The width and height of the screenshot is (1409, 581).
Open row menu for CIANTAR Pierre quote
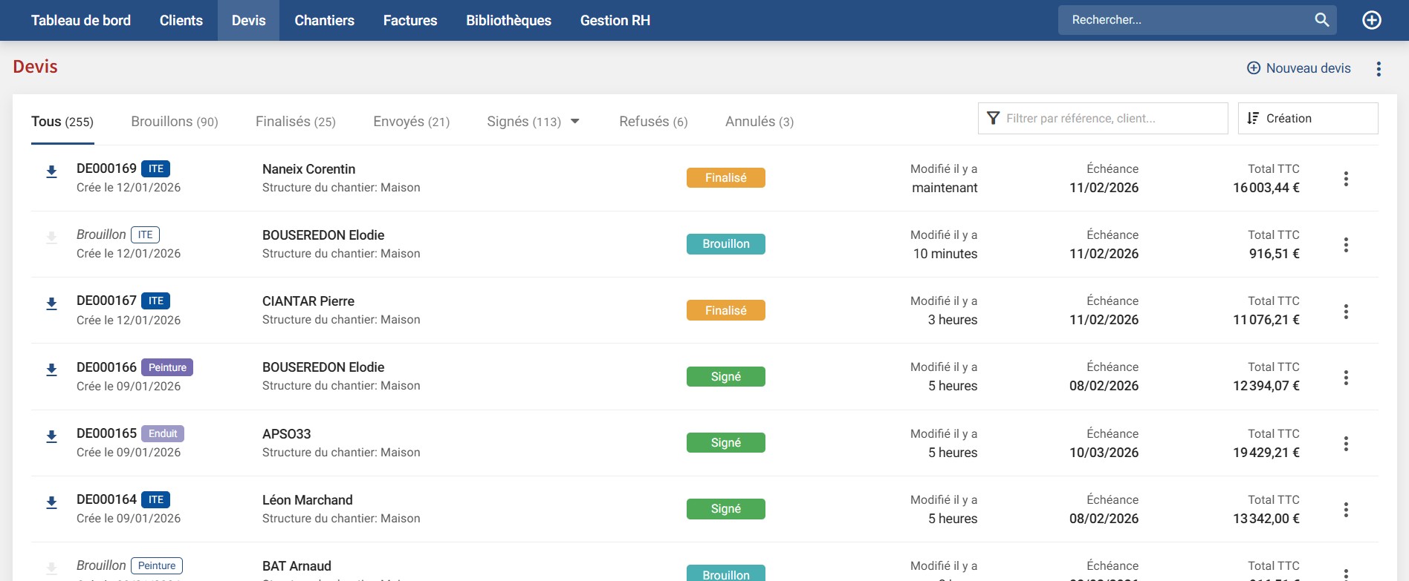[x=1345, y=312]
